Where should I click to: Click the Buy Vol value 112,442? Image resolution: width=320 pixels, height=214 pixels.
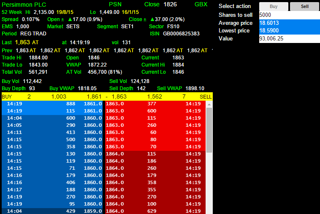coord(32,81)
